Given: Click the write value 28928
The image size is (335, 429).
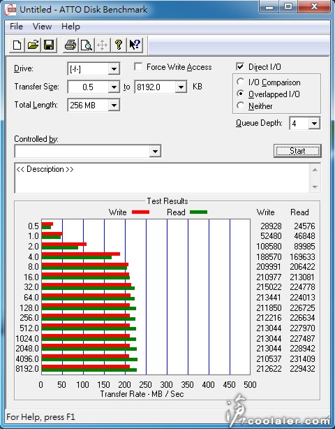Looking at the screenshot, I should tap(271, 226).
